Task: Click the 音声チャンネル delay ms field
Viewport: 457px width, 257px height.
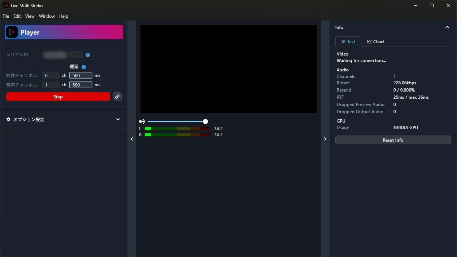Action: 81,85
